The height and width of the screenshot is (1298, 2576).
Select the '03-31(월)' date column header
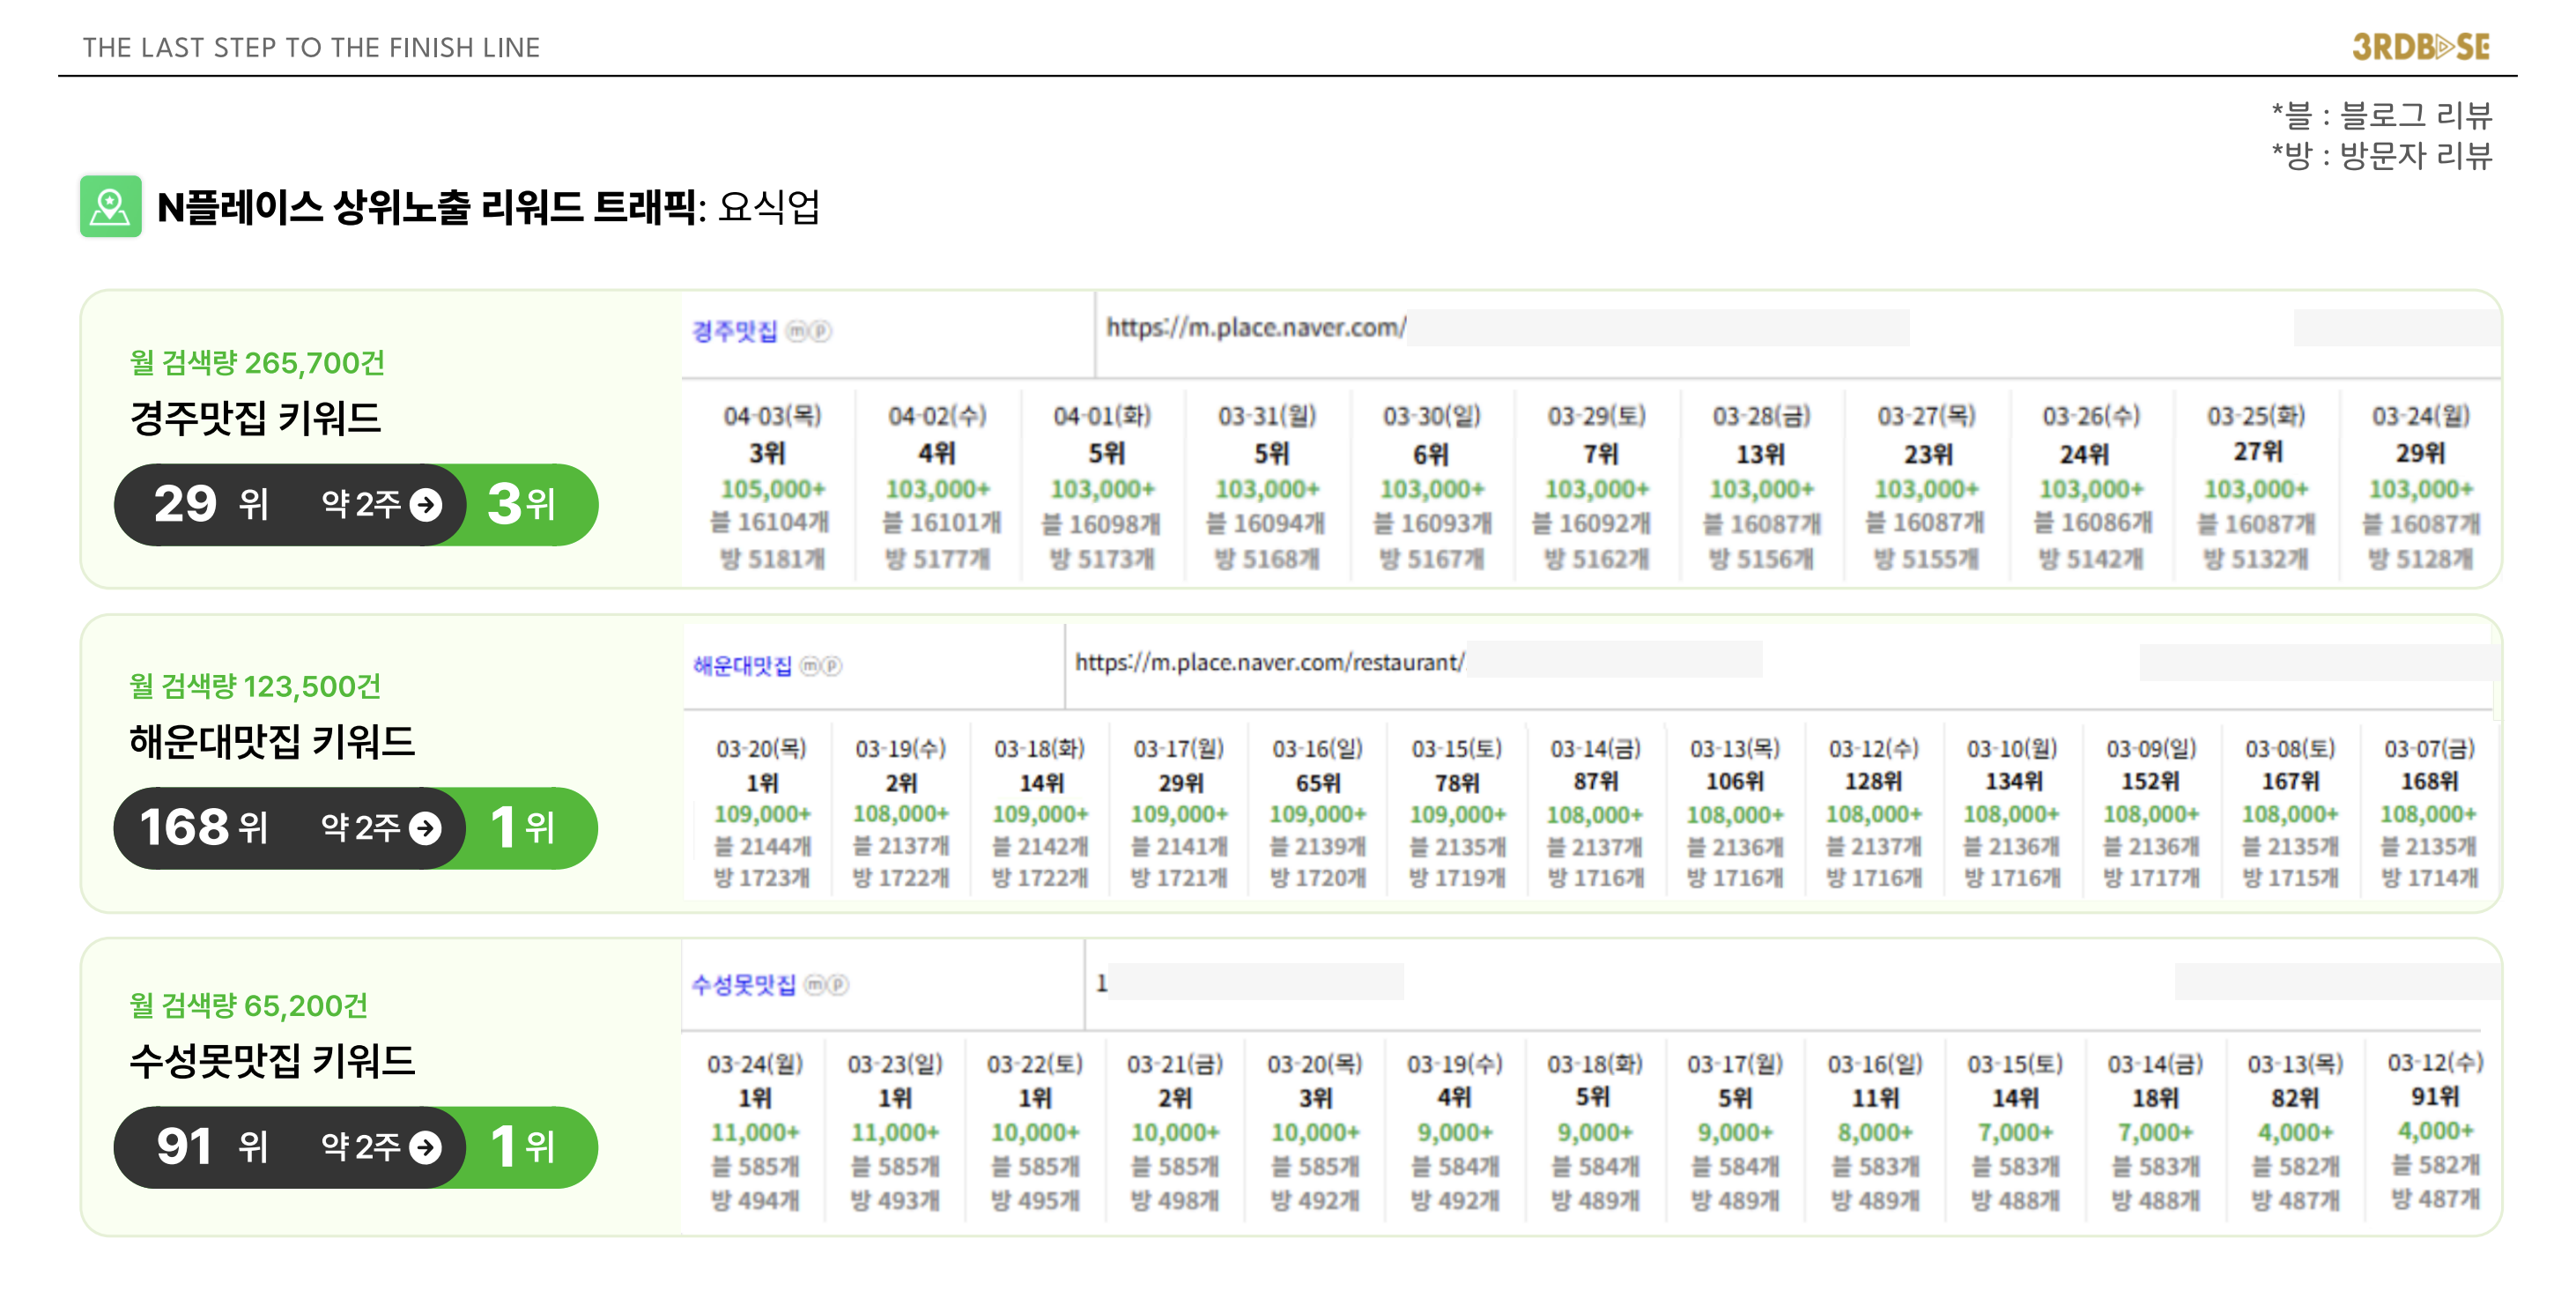click(1267, 416)
